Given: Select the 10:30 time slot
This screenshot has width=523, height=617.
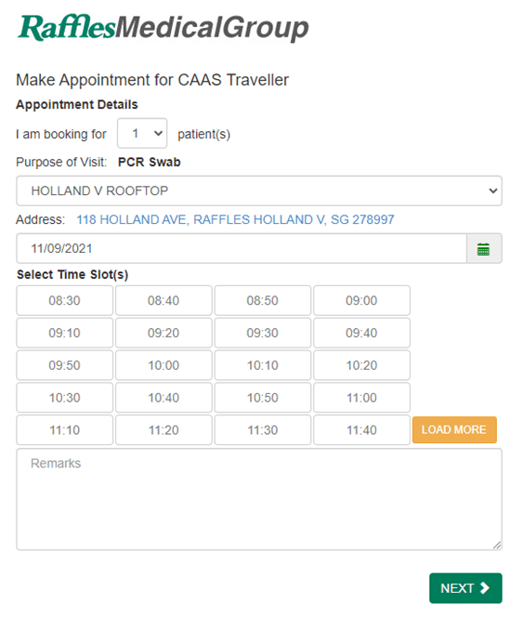Looking at the screenshot, I should pos(64,398).
